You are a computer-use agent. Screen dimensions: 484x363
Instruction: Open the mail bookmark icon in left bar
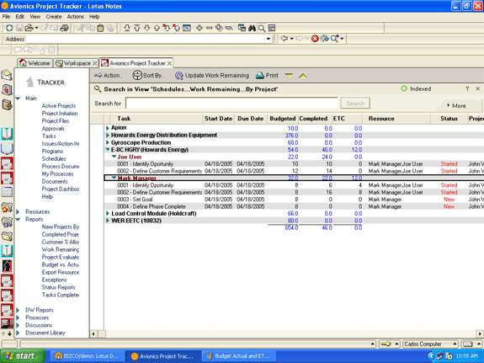(x=7, y=75)
